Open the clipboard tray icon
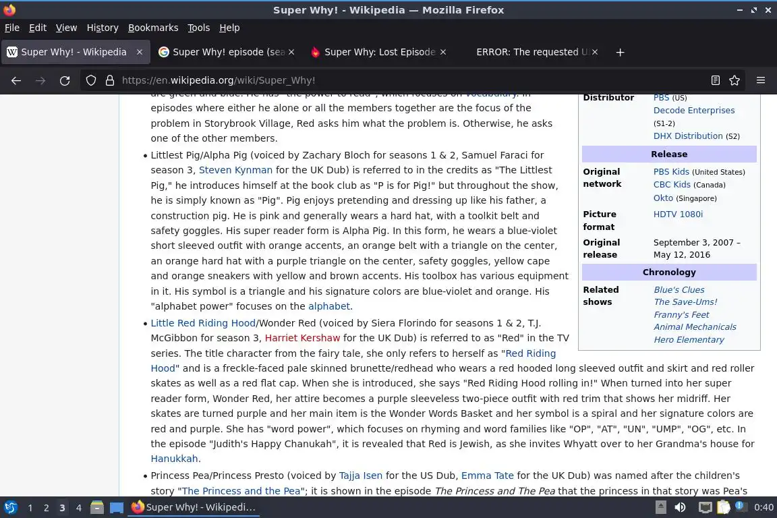Image resolution: width=777 pixels, height=518 pixels. point(724,508)
